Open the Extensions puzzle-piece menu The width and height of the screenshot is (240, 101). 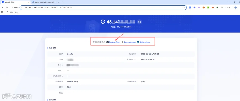[x=222, y=8]
